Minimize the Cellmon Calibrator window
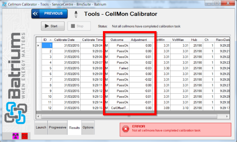The width and height of the screenshot is (237, 142). point(209,3)
